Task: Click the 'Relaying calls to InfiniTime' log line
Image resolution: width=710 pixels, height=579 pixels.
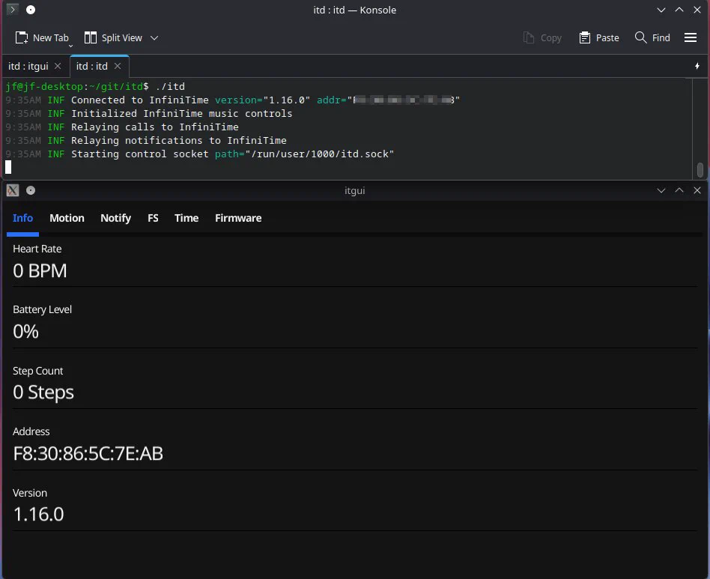Action: click(155, 127)
